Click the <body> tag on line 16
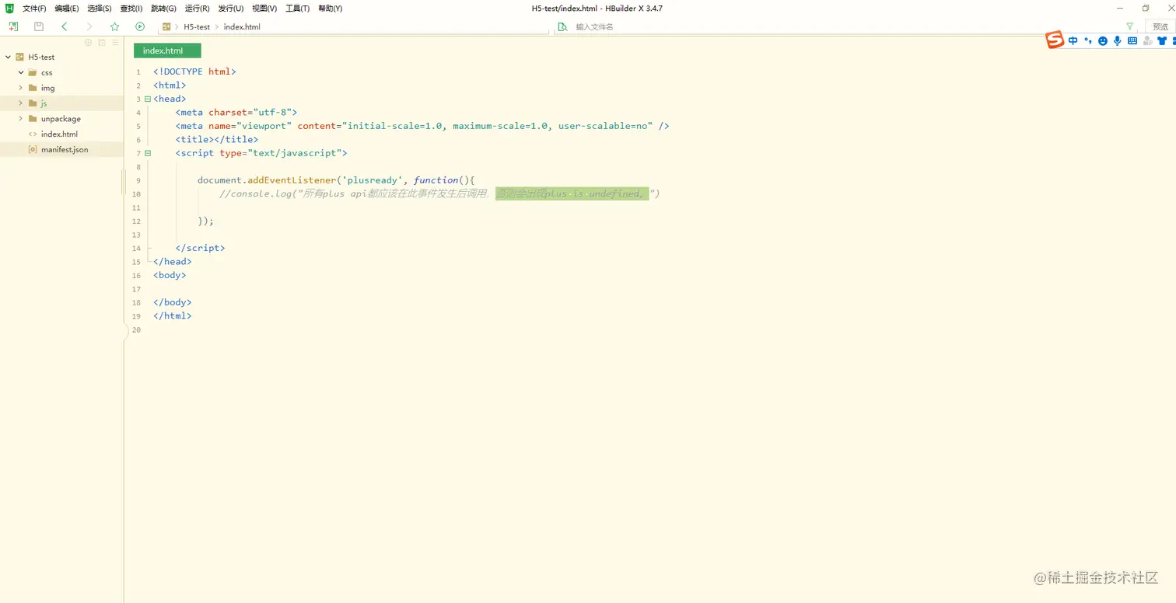 click(x=170, y=275)
